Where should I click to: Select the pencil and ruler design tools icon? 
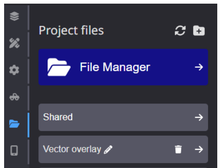(14, 43)
